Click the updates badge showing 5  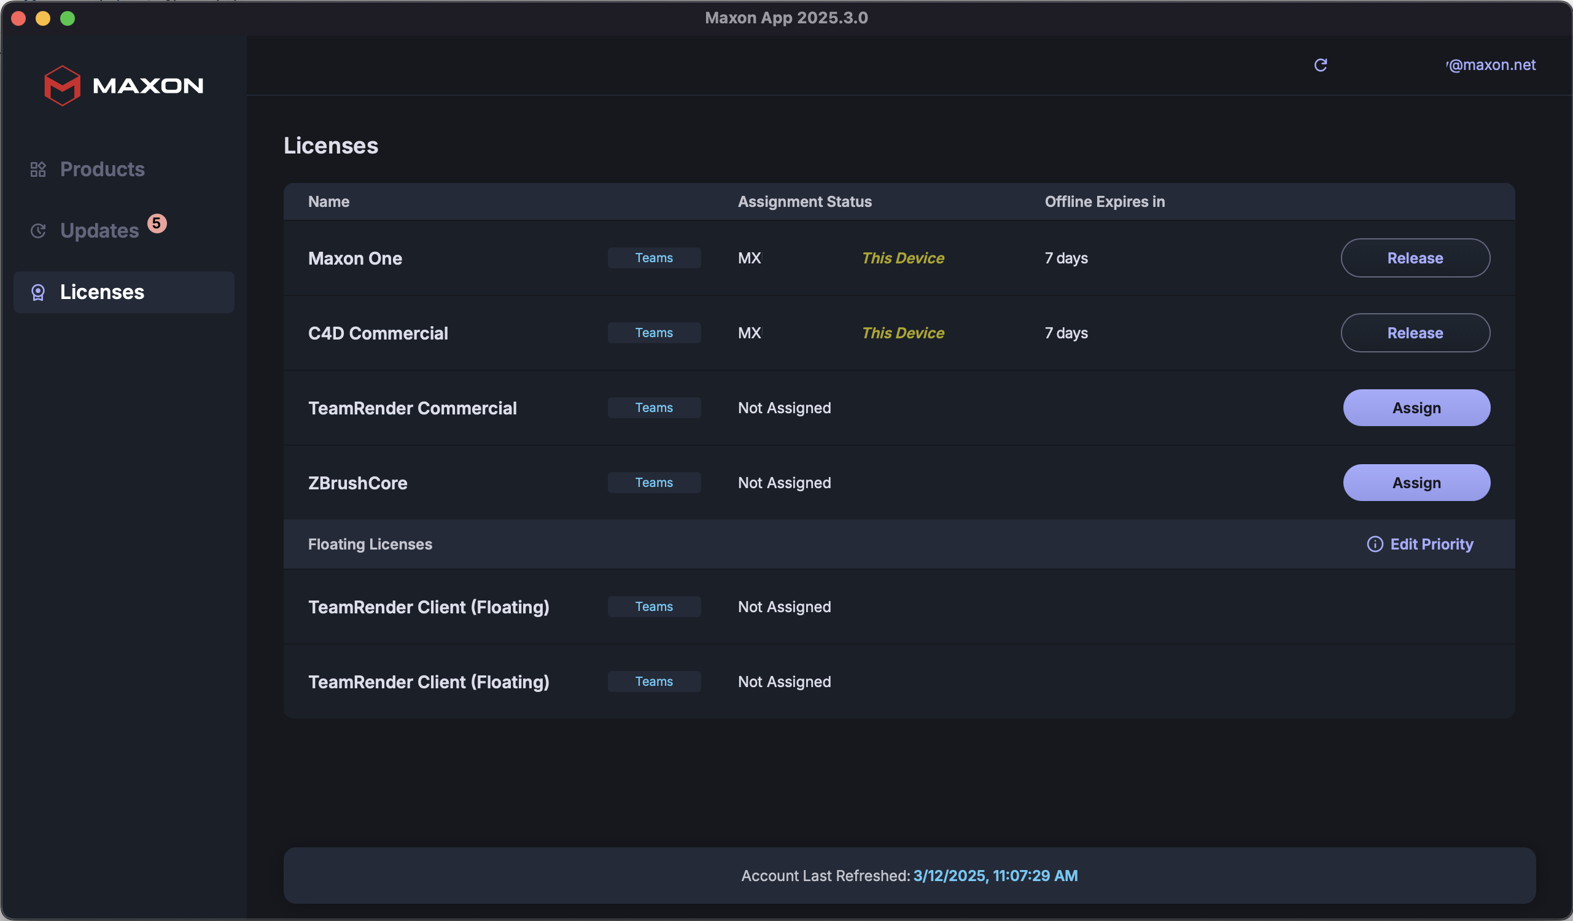[x=157, y=223]
